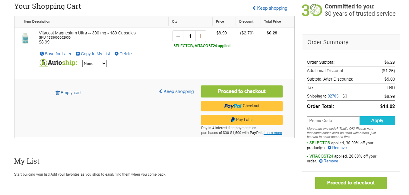
Task: Click the Order Total amount $14.02
Action: (x=388, y=106)
